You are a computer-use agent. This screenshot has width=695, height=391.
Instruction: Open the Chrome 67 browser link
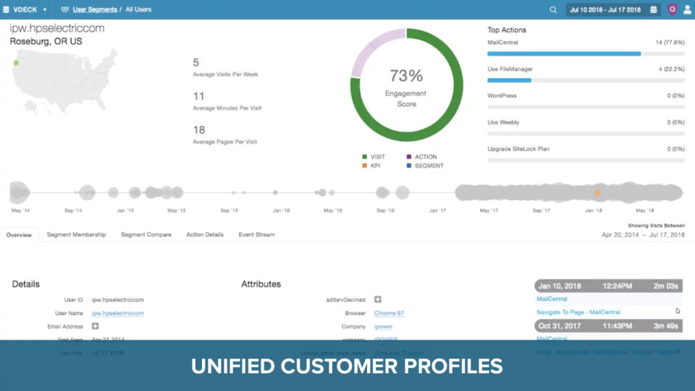pos(389,313)
